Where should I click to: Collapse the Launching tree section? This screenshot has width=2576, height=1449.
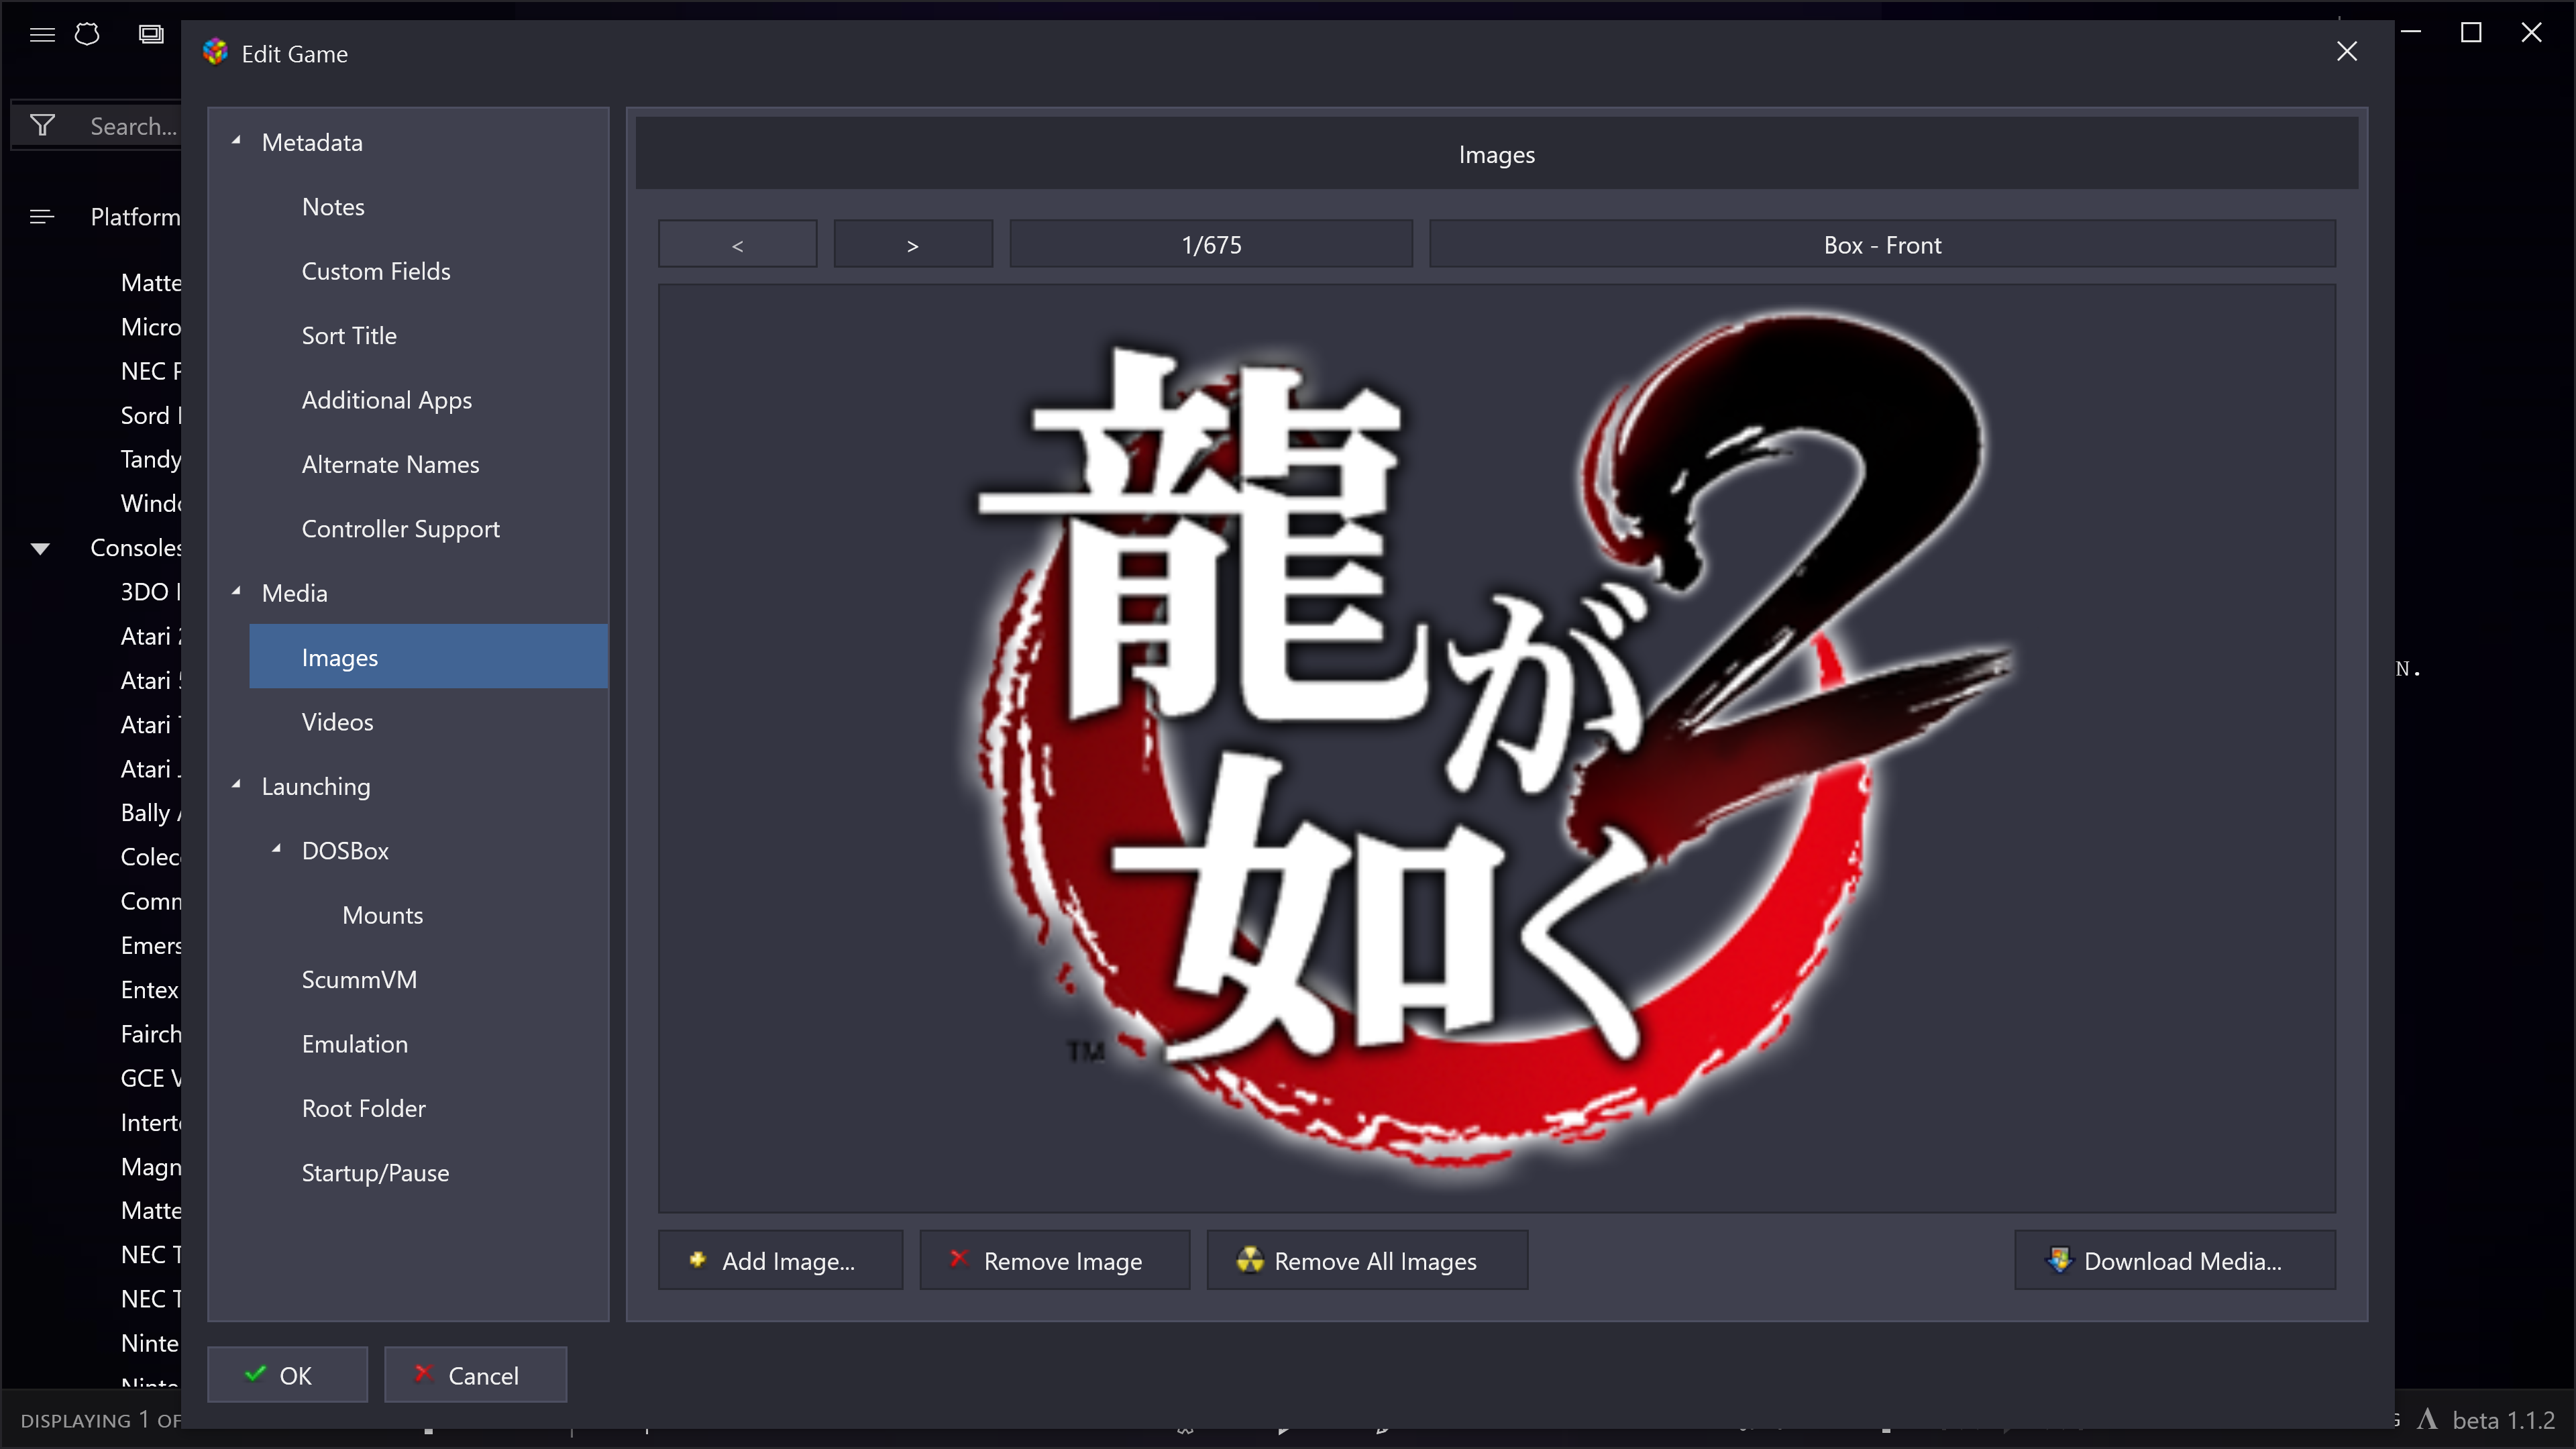click(237, 785)
